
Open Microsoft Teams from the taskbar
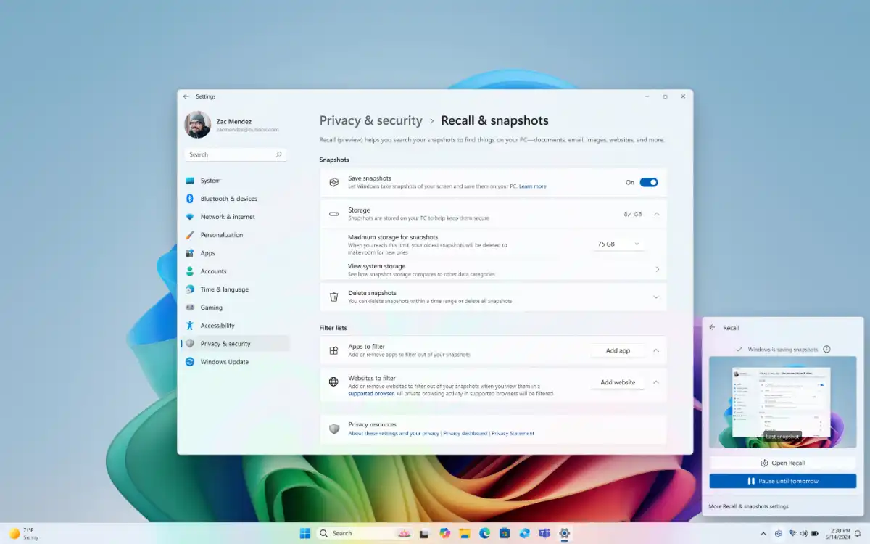(544, 533)
